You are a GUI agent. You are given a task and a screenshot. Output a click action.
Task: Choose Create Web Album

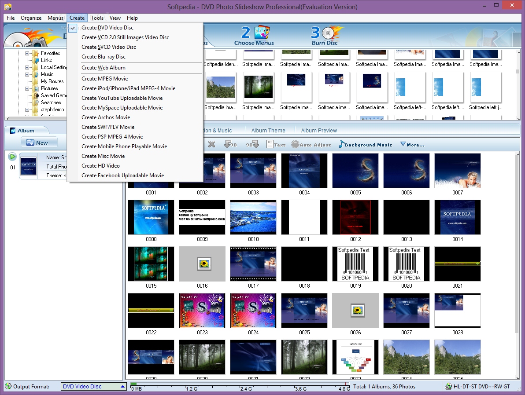(x=135, y=68)
